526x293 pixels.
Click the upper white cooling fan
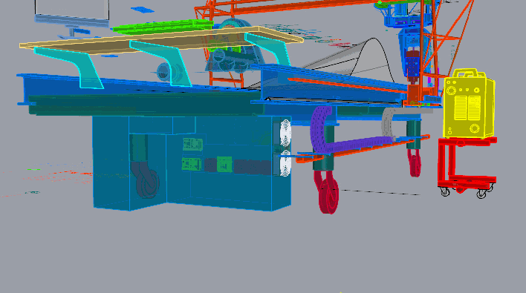coord(285,133)
